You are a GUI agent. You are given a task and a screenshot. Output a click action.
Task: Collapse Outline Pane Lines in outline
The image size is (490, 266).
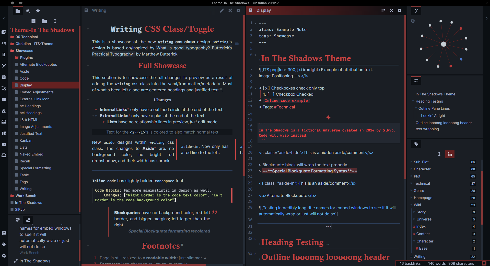pyautogui.click(x=416, y=108)
